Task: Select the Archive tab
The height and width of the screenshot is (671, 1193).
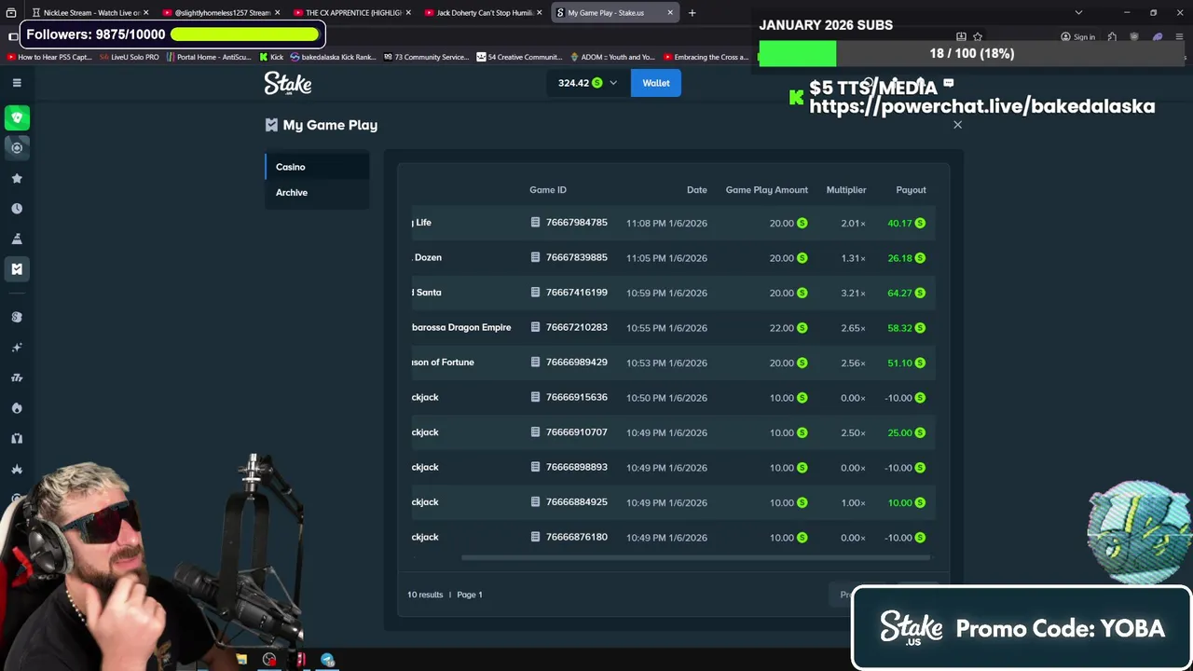Action: (x=317, y=192)
